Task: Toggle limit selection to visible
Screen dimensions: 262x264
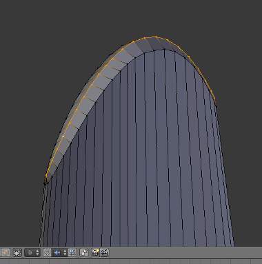Action: pos(17,253)
